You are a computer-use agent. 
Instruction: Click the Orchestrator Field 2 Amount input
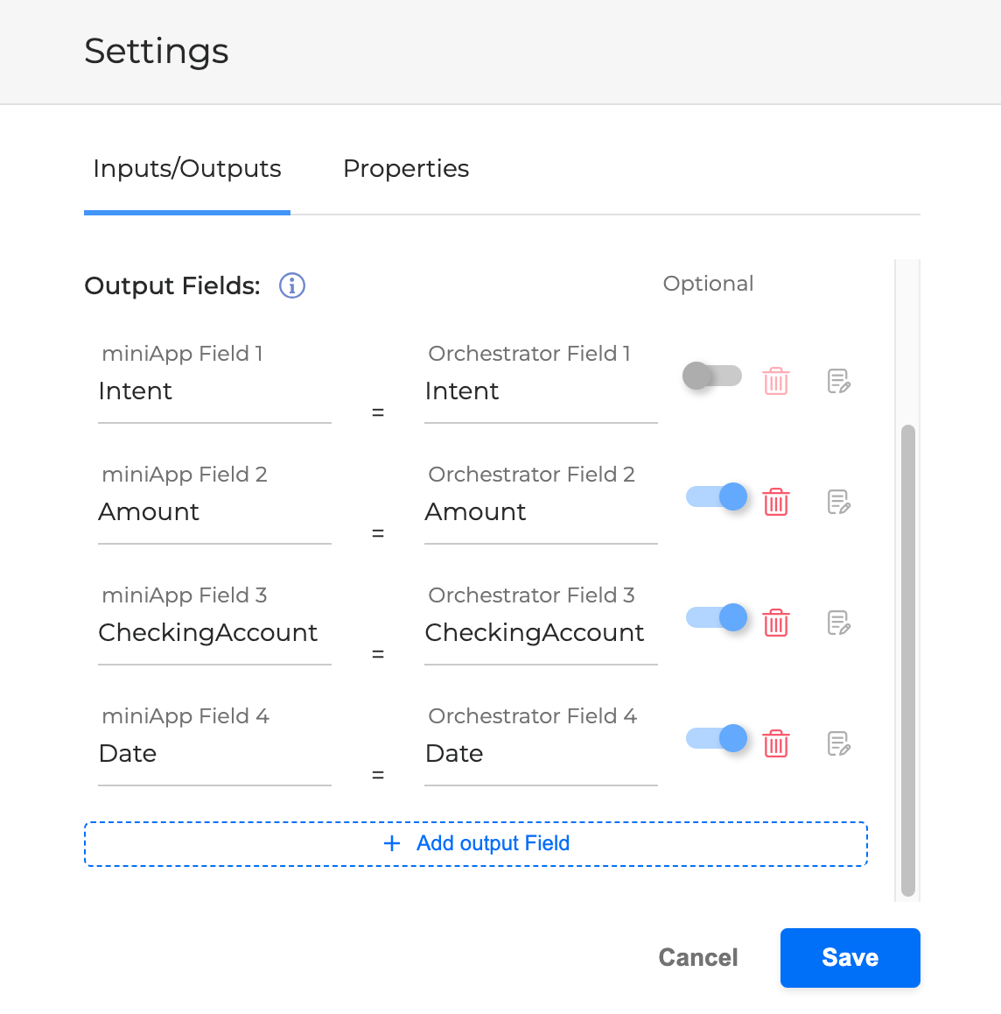540,512
